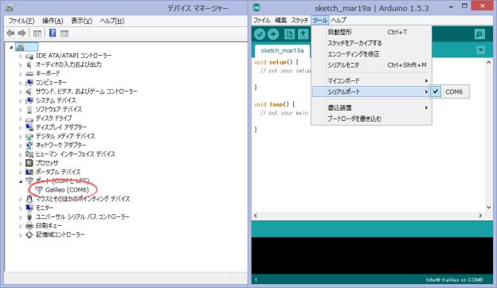Open the ファイル menu in Device Manager
Image resolution: width=497 pixels, height=288 pixels.
(22, 21)
